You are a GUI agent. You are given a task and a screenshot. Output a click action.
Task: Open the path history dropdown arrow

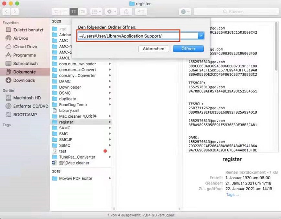(201, 36)
